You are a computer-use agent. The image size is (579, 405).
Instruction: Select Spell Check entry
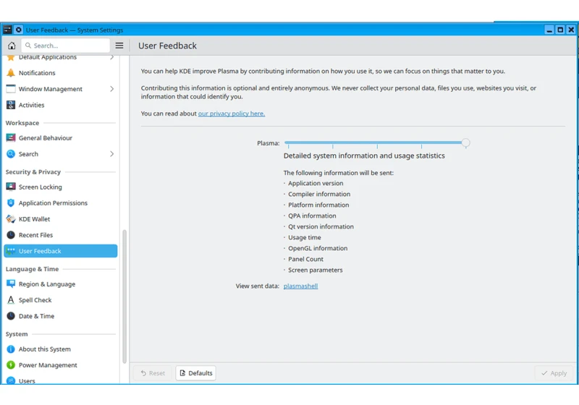tap(61, 300)
